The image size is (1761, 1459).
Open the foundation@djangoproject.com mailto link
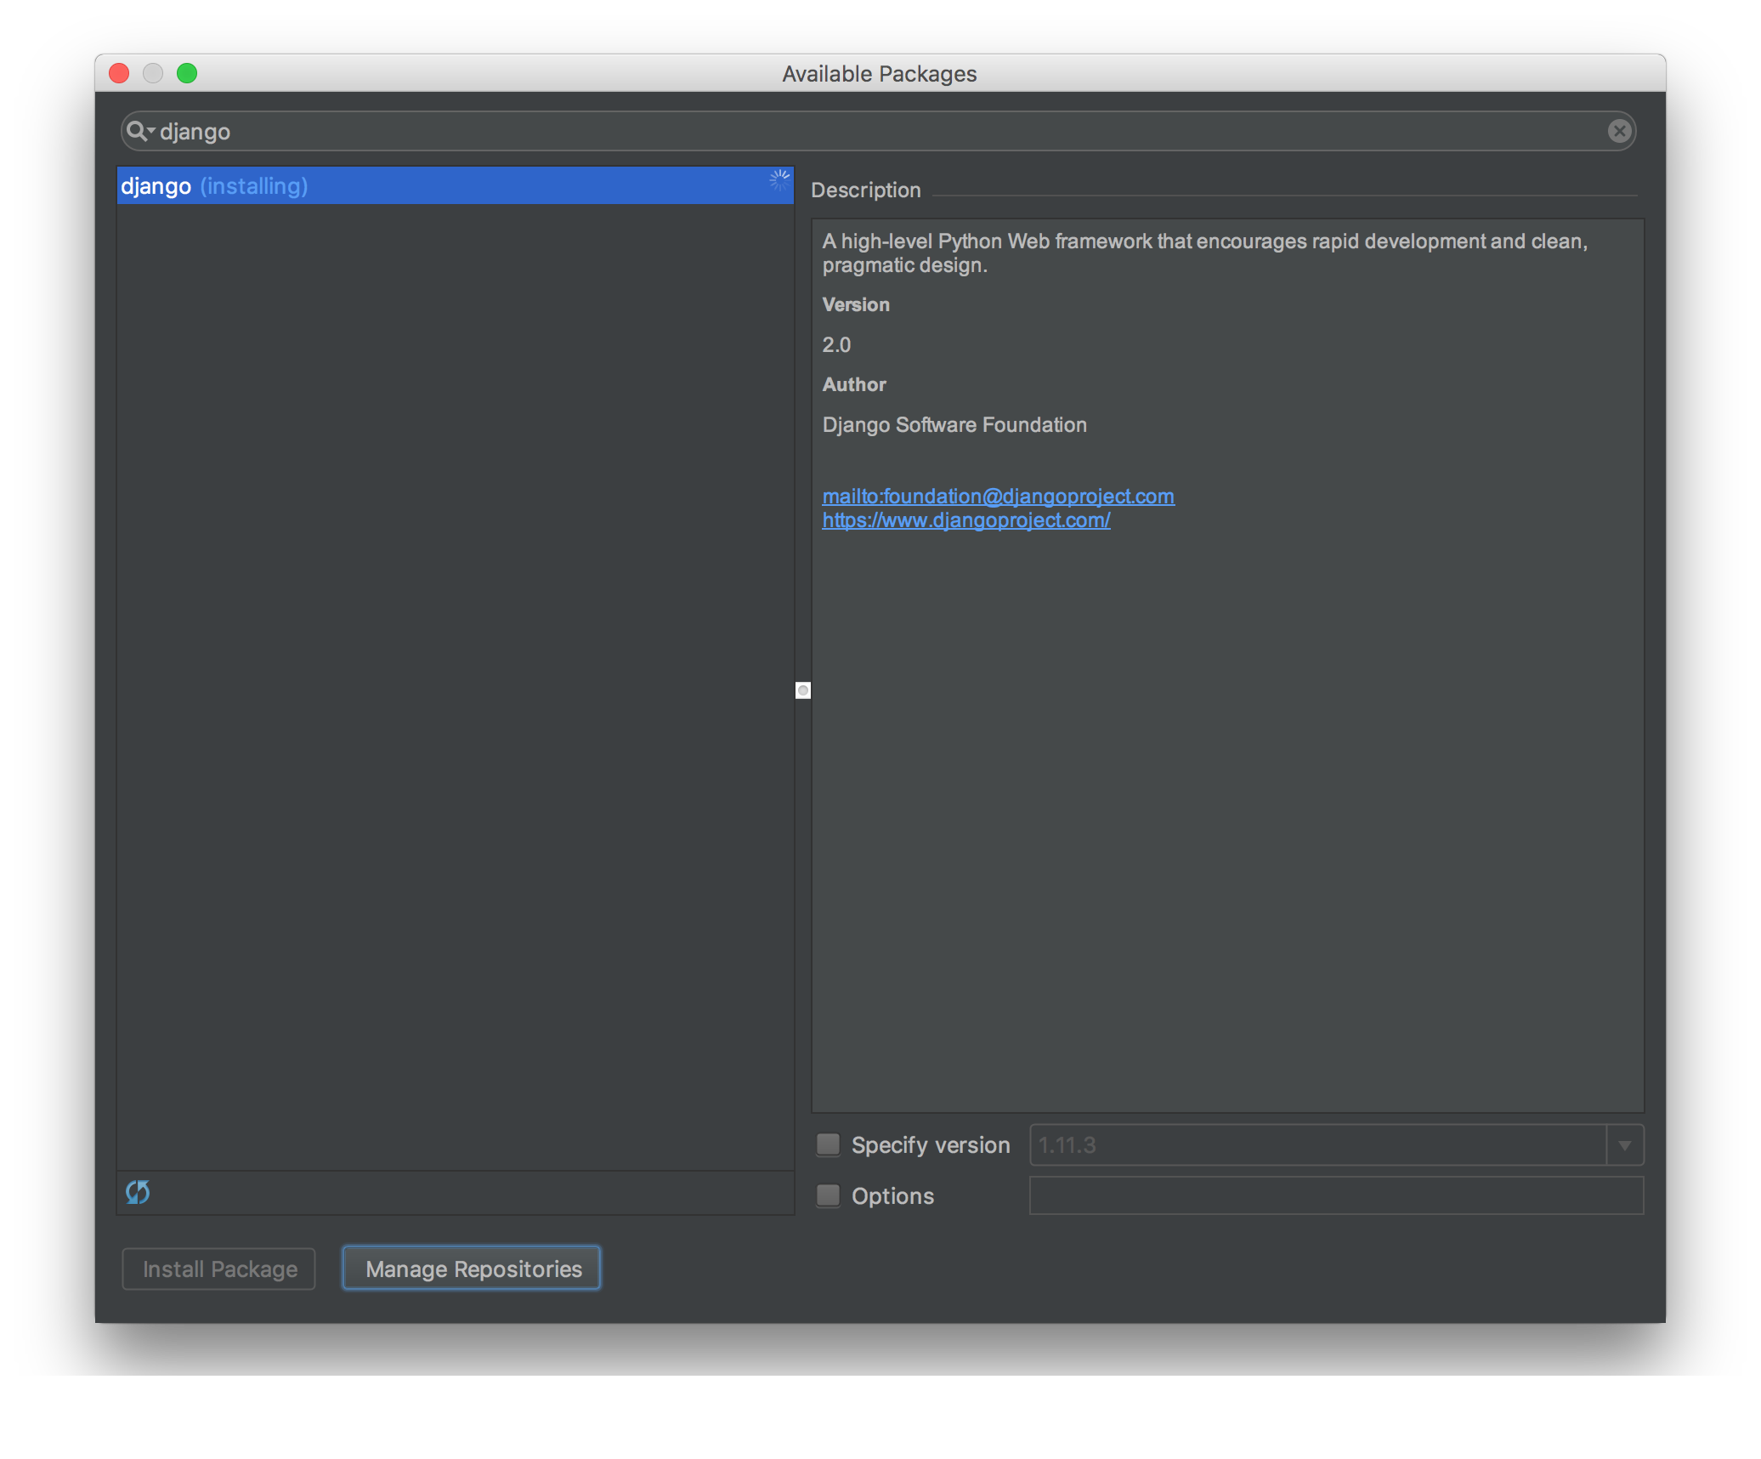click(x=998, y=497)
